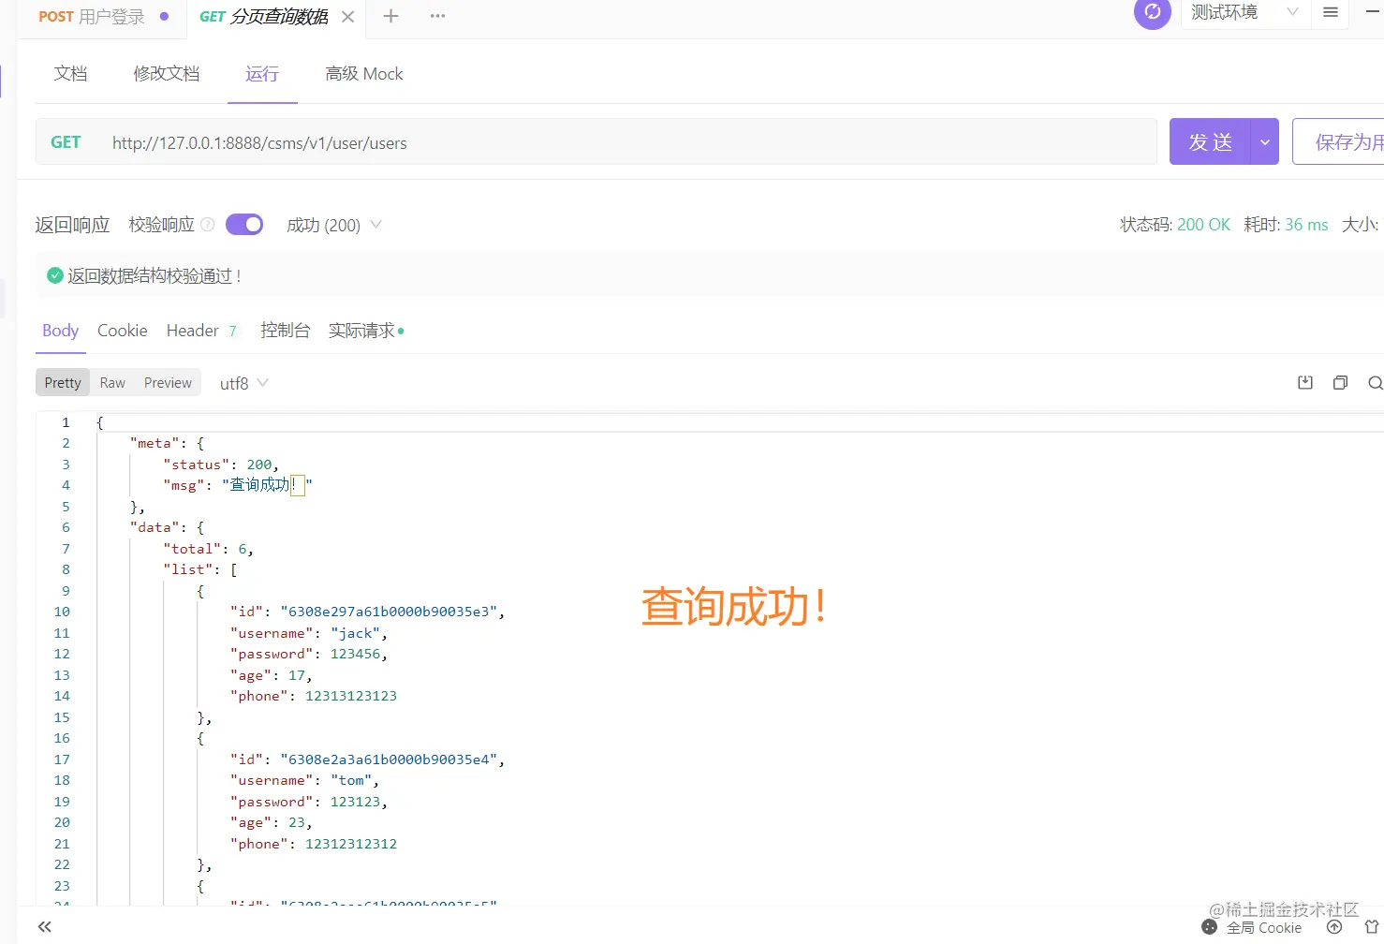
Task: Open the 文档 tab
Action: click(70, 74)
